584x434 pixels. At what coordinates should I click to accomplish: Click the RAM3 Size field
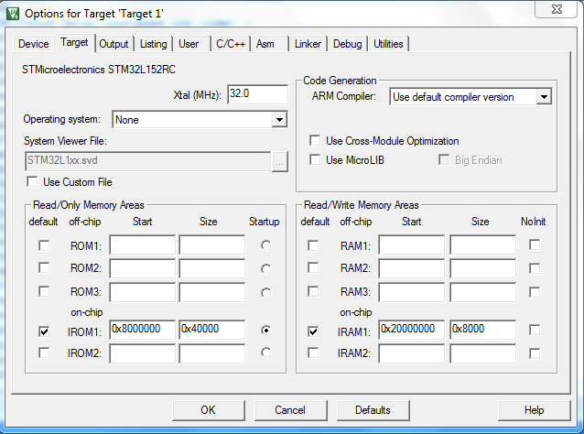pos(482,292)
